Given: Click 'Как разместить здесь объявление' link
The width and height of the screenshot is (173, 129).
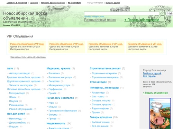Looking at the screenshot, I should click(28, 57).
